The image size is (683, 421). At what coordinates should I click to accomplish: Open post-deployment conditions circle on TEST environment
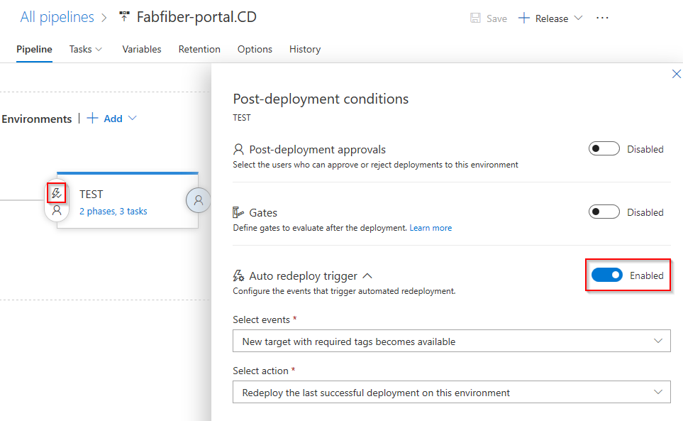198,200
